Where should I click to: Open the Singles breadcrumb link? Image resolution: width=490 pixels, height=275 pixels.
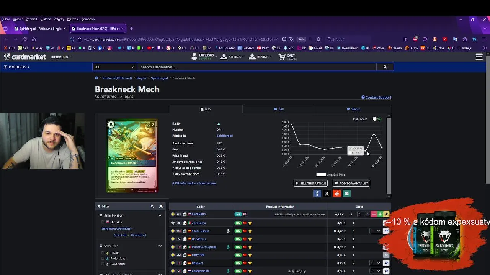point(141,78)
